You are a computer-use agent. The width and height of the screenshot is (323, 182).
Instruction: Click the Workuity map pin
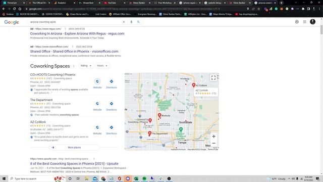[x=159, y=115]
